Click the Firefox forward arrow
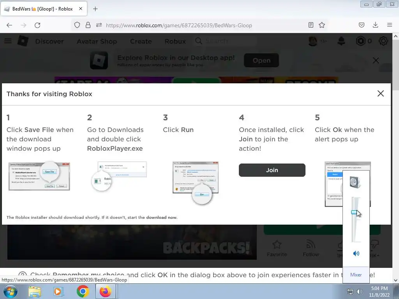Image resolution: width=399 pixels, height=299 pixels. tap(23, 25)
